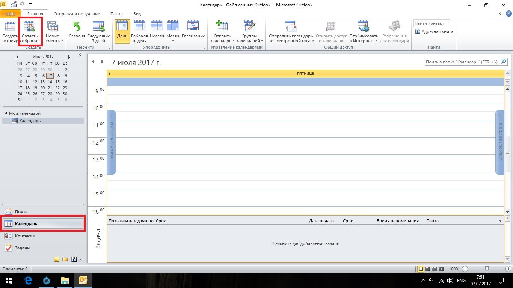513x288 pixels.
Task: Click ENG language indicator in tray
Action: (461, 280)
